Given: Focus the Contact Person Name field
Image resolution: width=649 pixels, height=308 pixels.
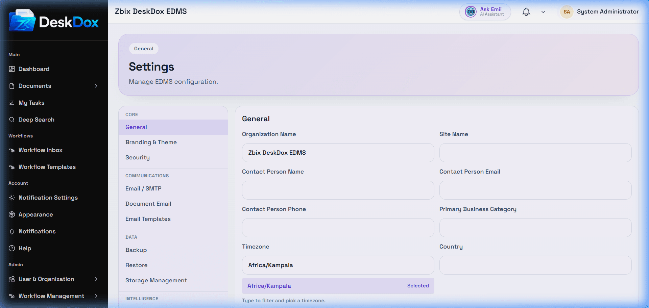Looking at the screenshot, I should pyautogui.click(x=338, y=190).
